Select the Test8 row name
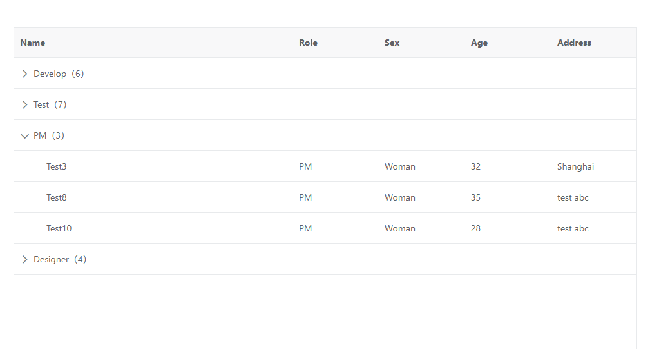This screenshot has height=363, width=650. tap(57, 197)
